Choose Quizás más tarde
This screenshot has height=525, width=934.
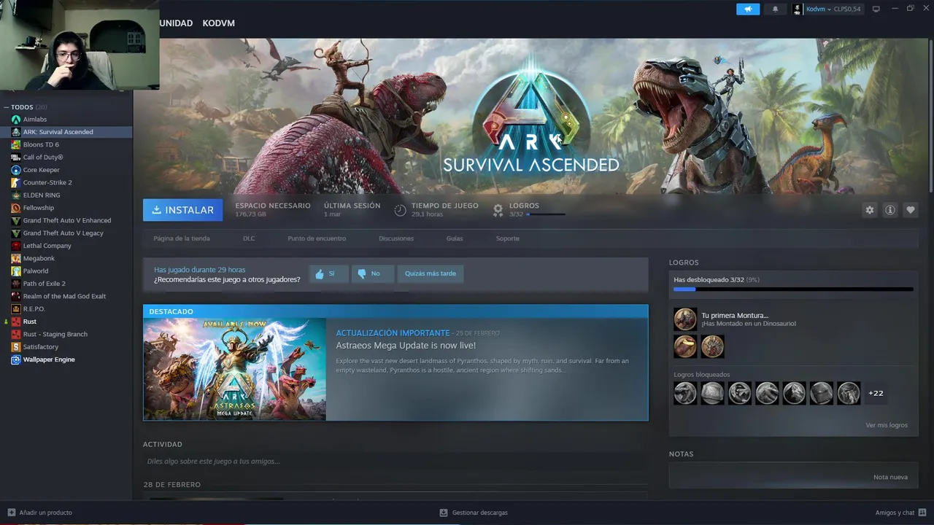coord(431,273)
